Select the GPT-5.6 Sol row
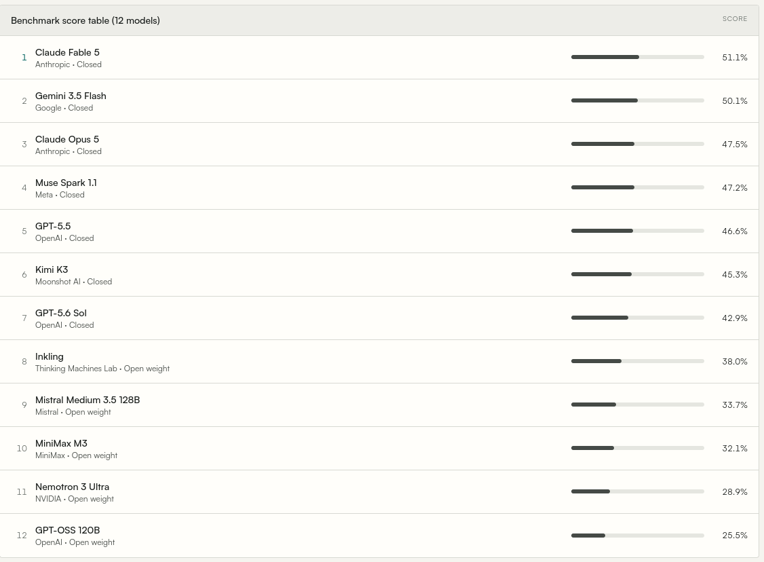 379,318
